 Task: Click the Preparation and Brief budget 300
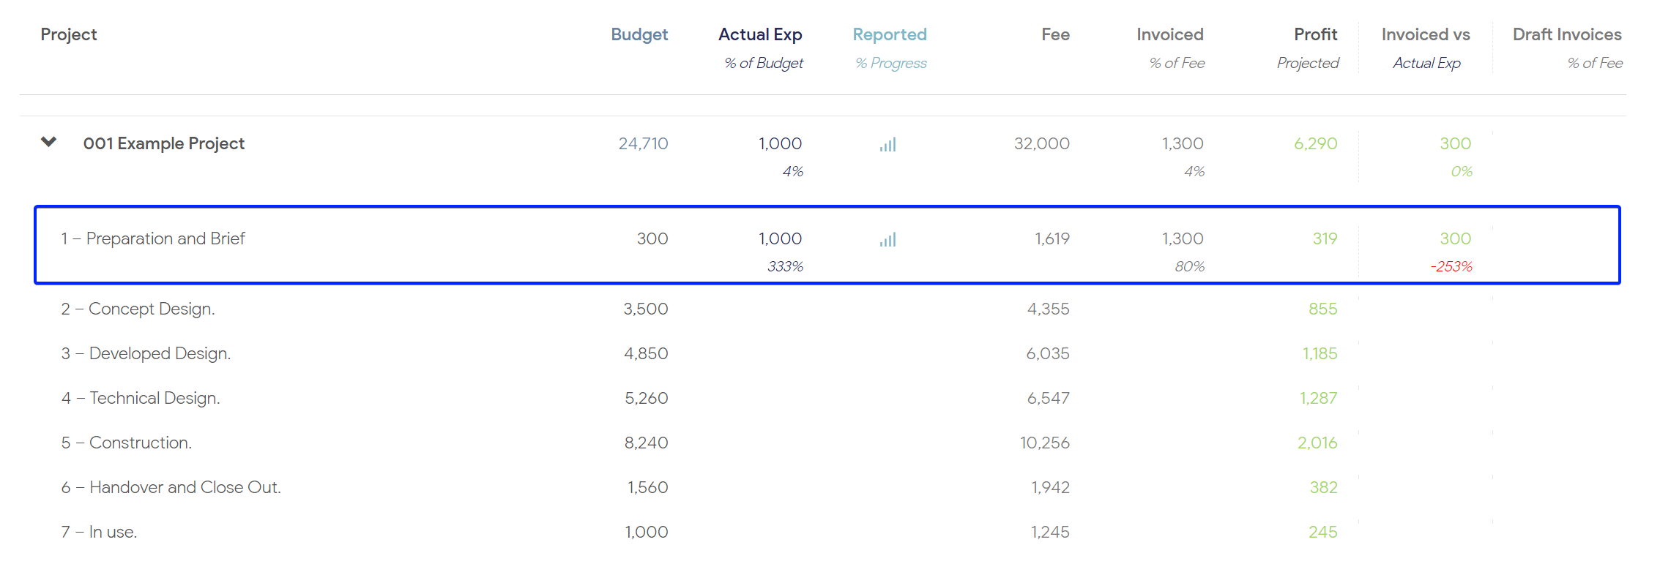652,238
